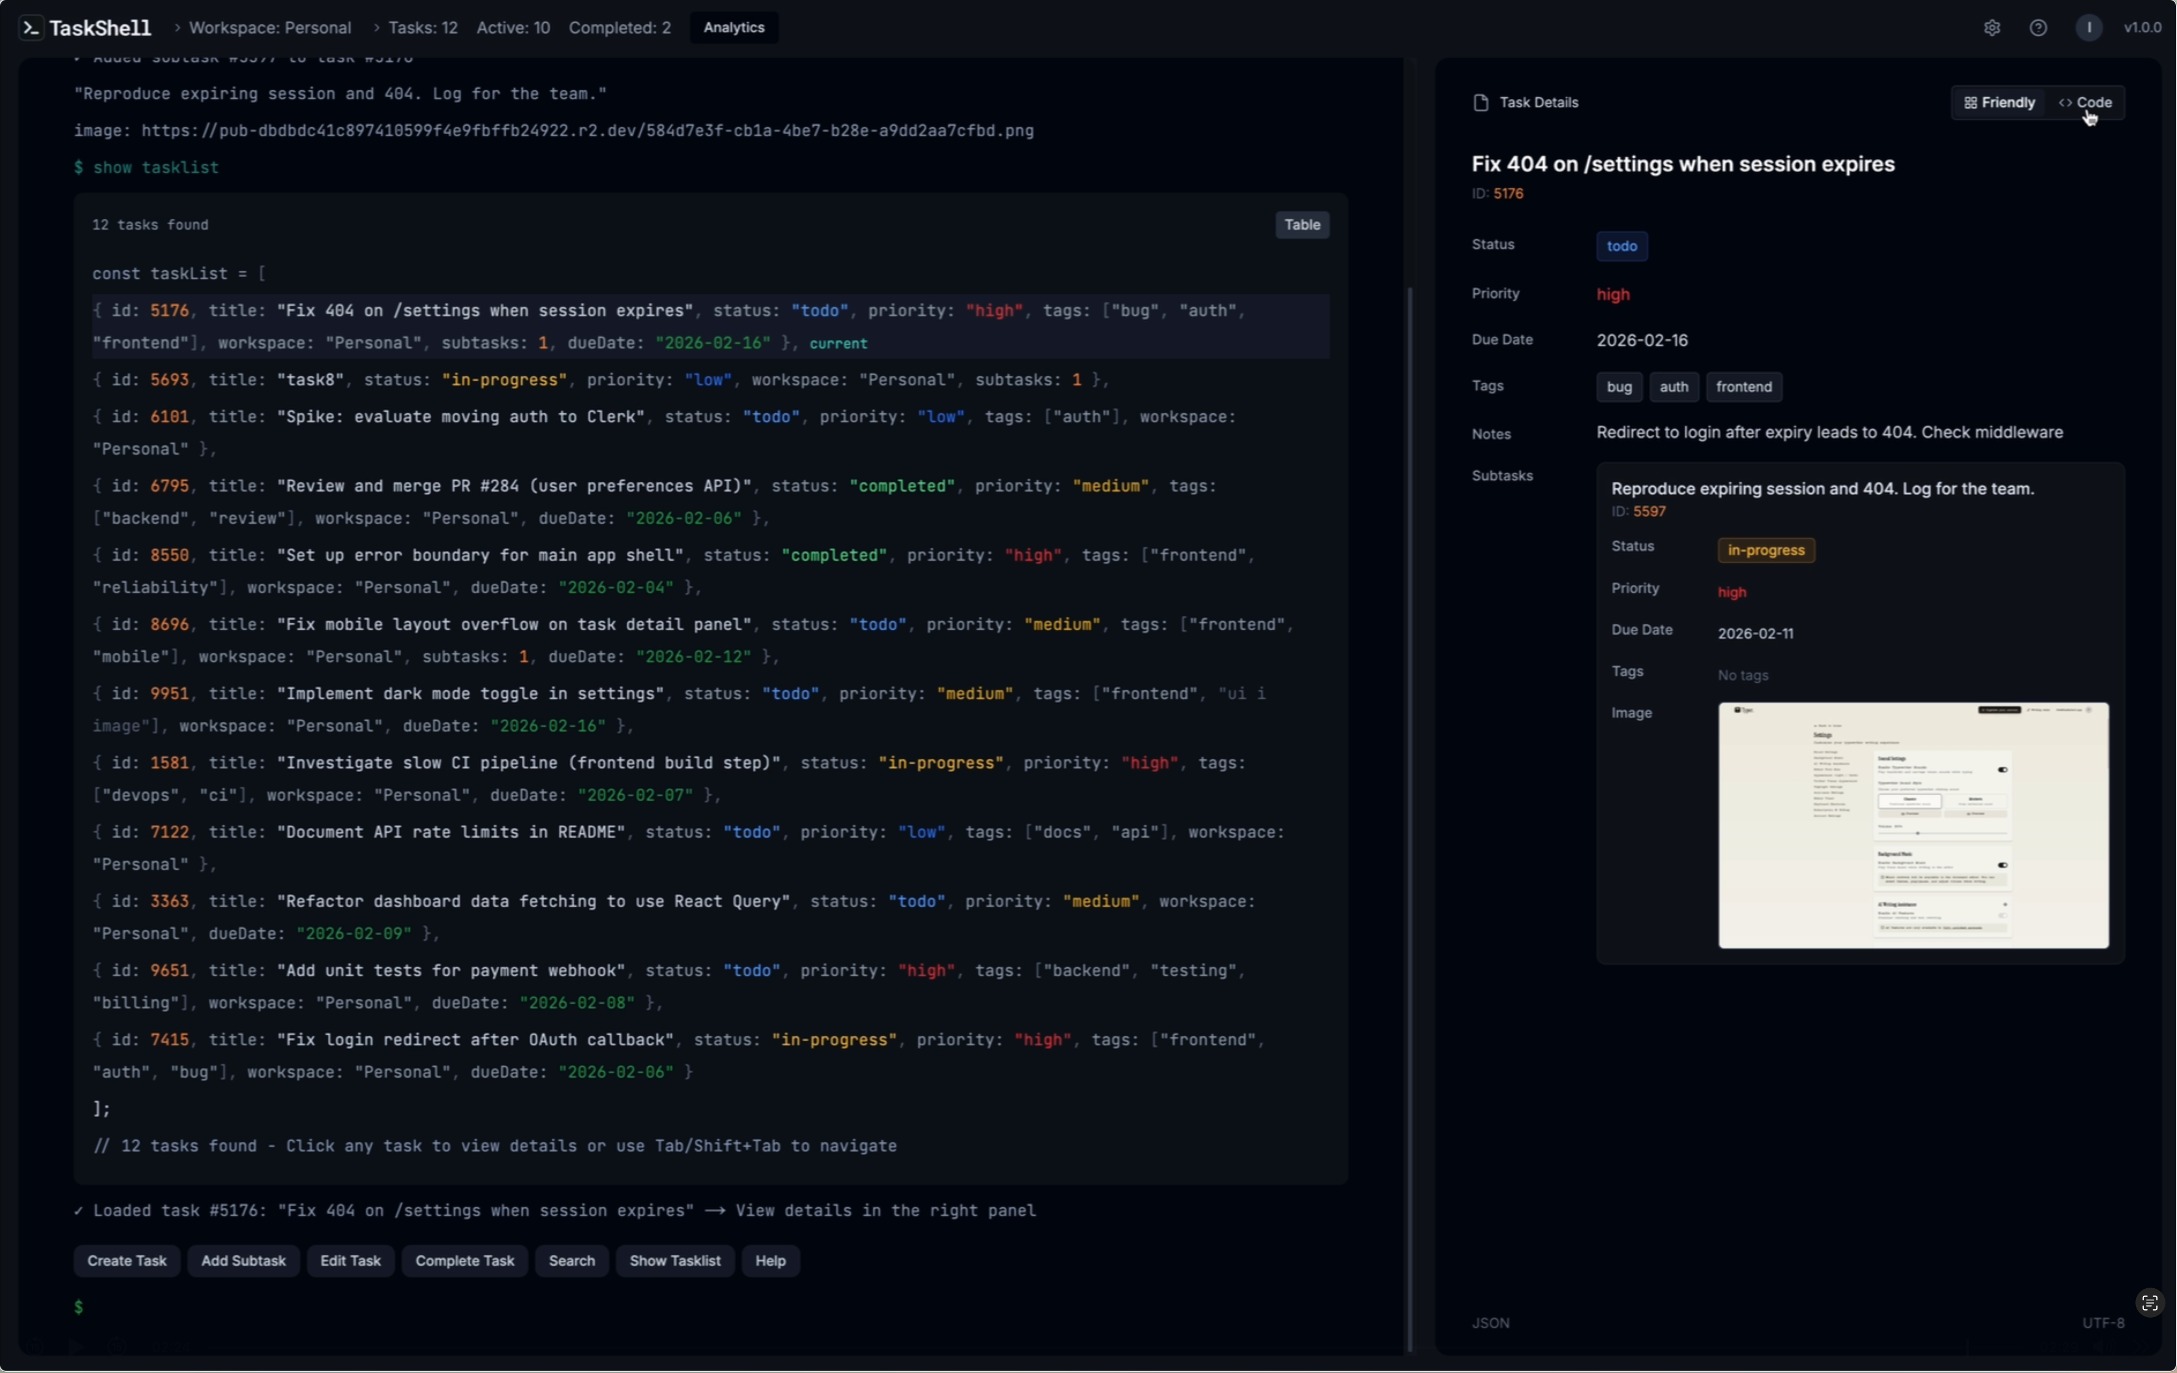Image resolution: width=2177 pixels, height=1373 pixels.
Task: Click the scan icon above UTF-8
Action: tap(2150, 1303)
